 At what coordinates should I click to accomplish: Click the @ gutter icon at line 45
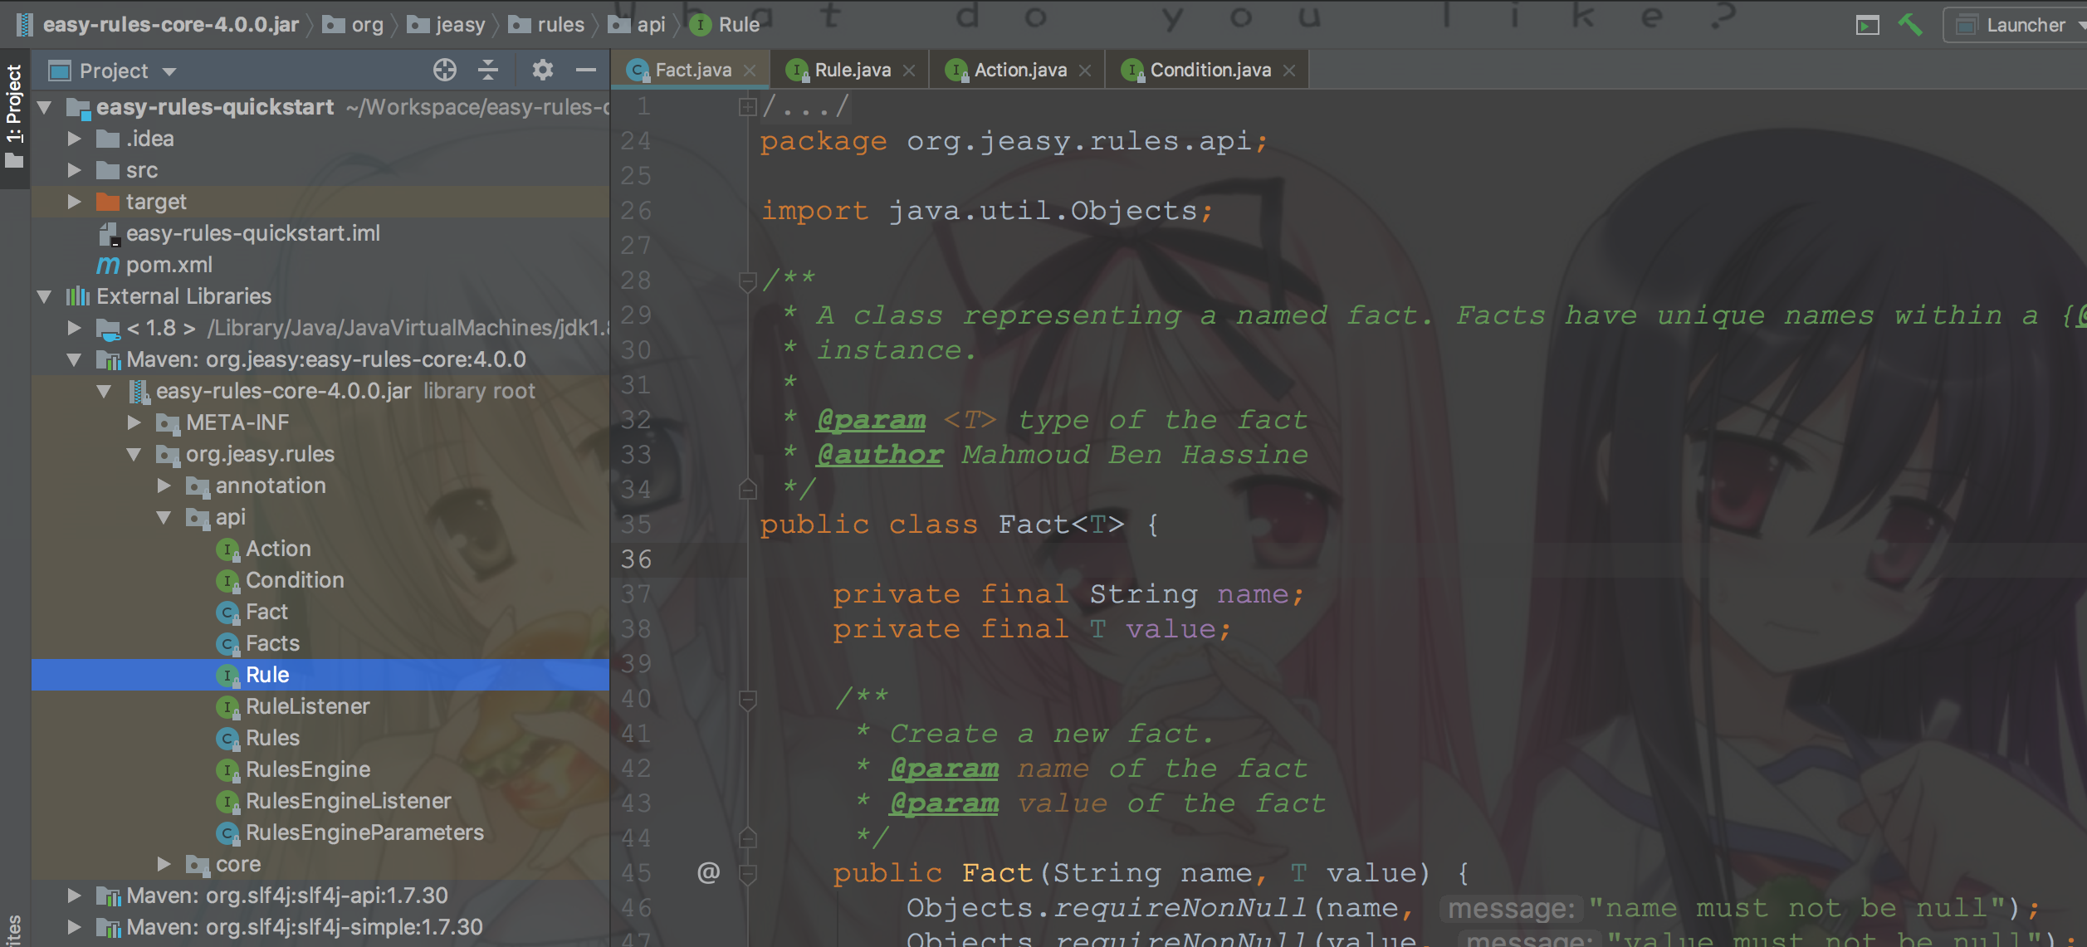coord(708,872)
